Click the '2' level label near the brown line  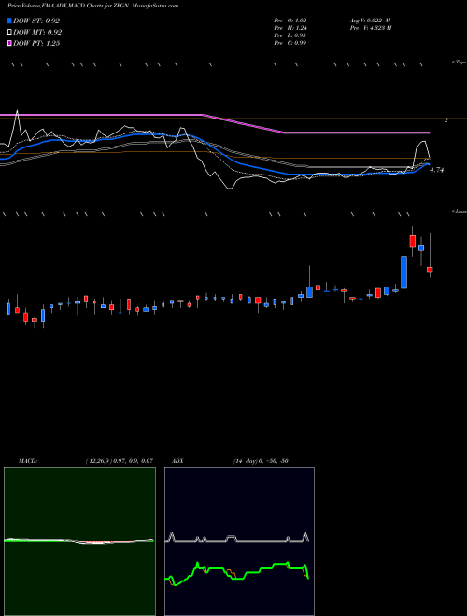(x=446, y=120)
